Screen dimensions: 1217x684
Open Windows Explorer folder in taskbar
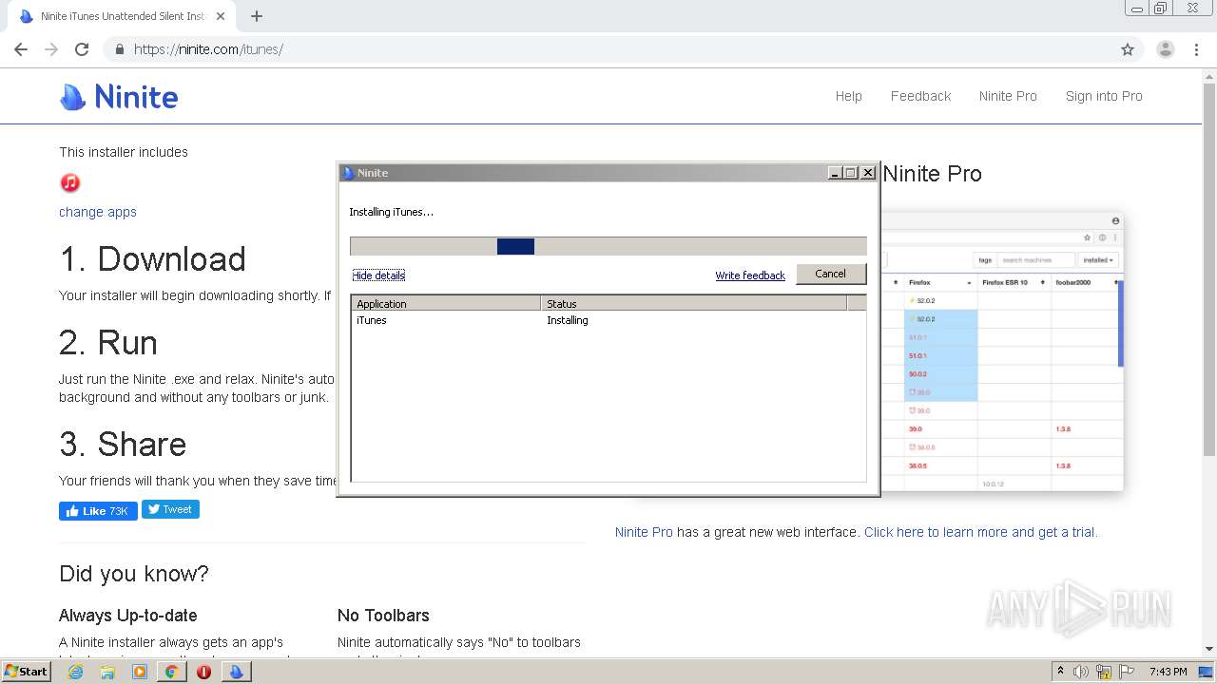point(107,672)
